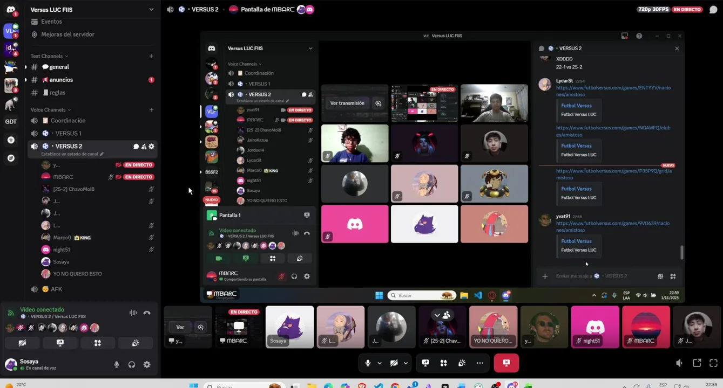
Task: Select MBARC live stream thumbnail tile
Action: [x=238, y=327]
